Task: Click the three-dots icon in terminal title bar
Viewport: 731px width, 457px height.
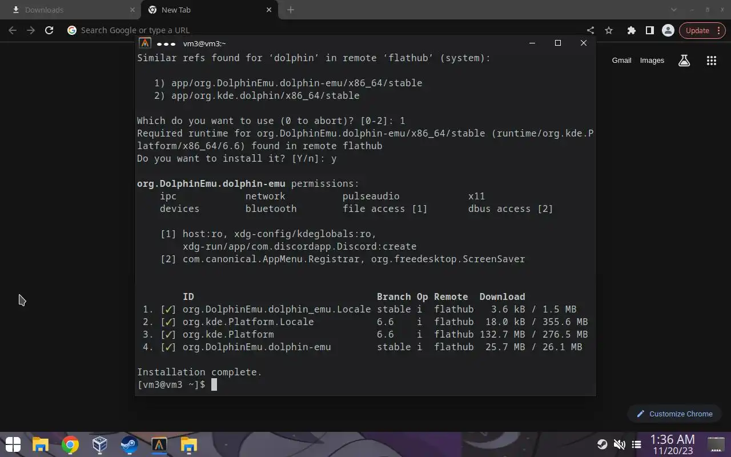Action: (x=166, y=44)
